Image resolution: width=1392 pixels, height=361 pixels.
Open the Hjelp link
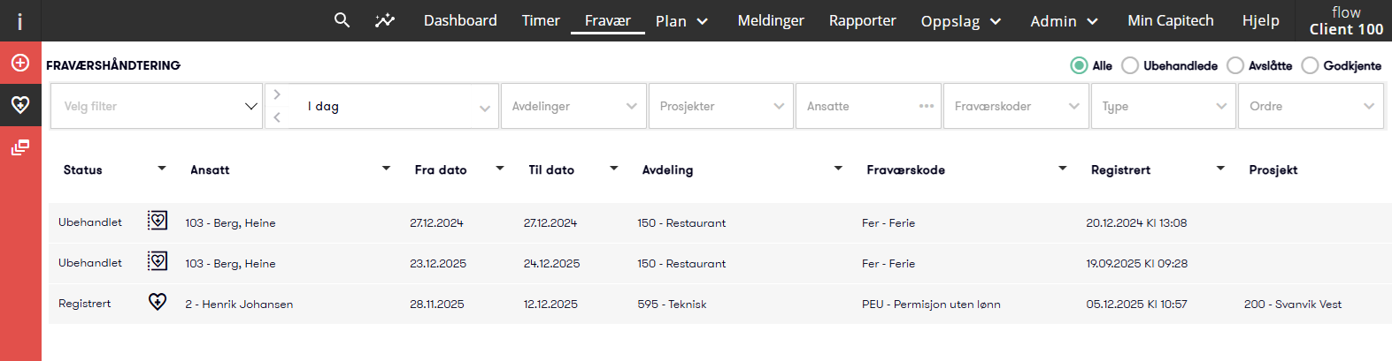1260,20
